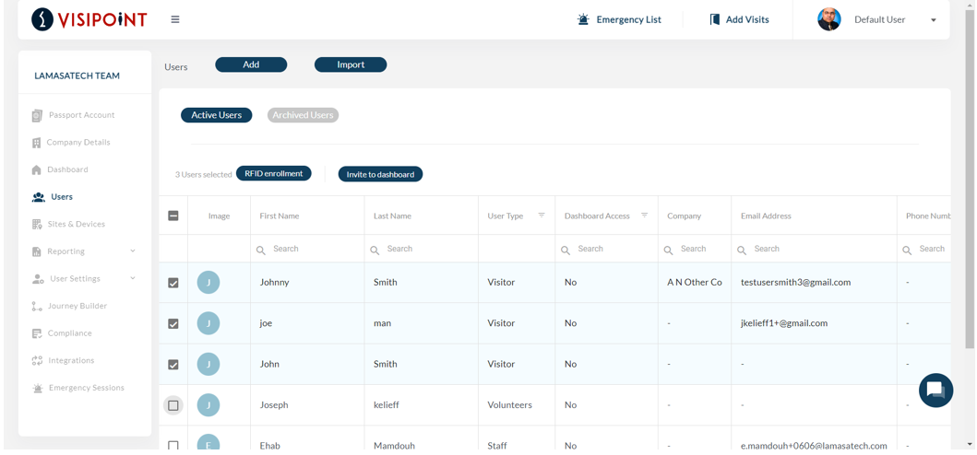
Task: Click the User Settings sidebar icon
Action: pos(38,279)
